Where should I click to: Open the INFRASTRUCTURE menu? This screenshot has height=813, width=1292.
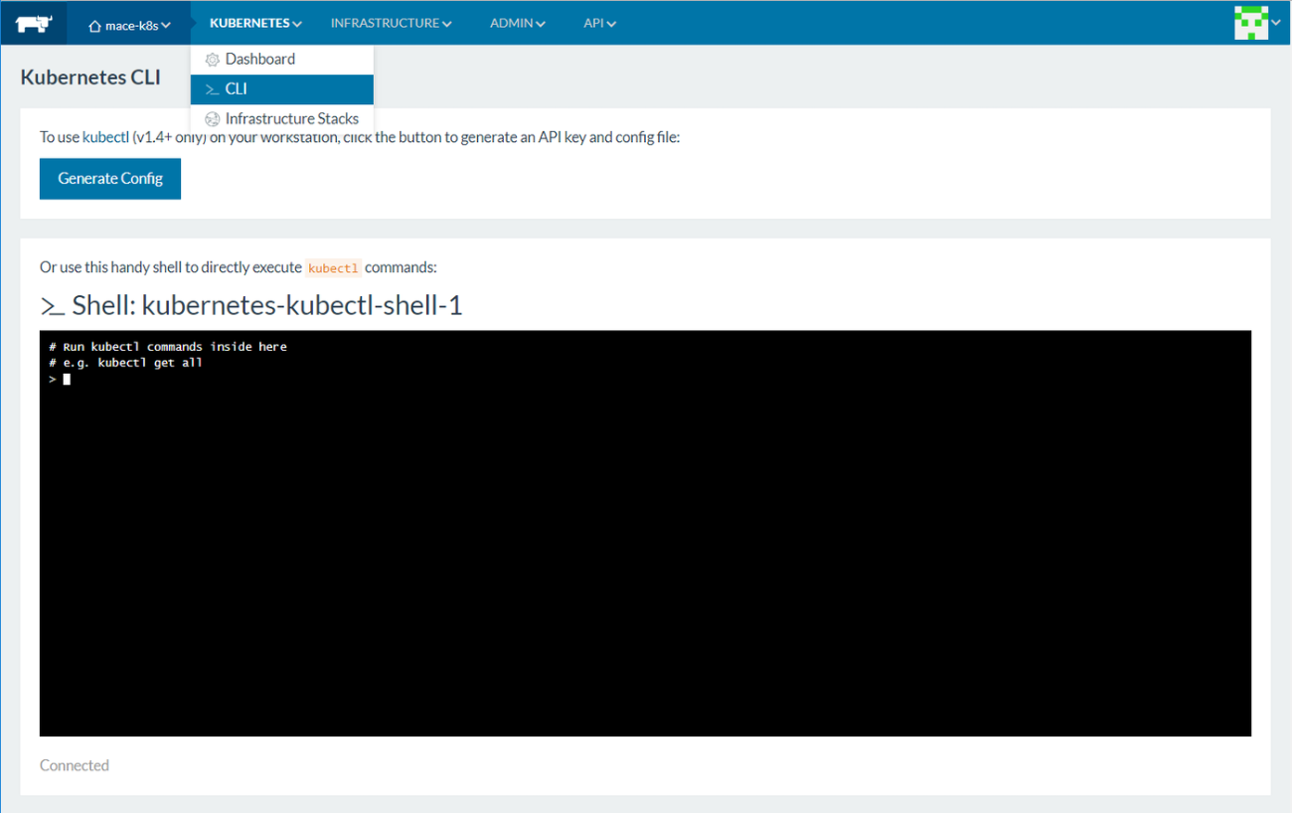coord(391,23)
